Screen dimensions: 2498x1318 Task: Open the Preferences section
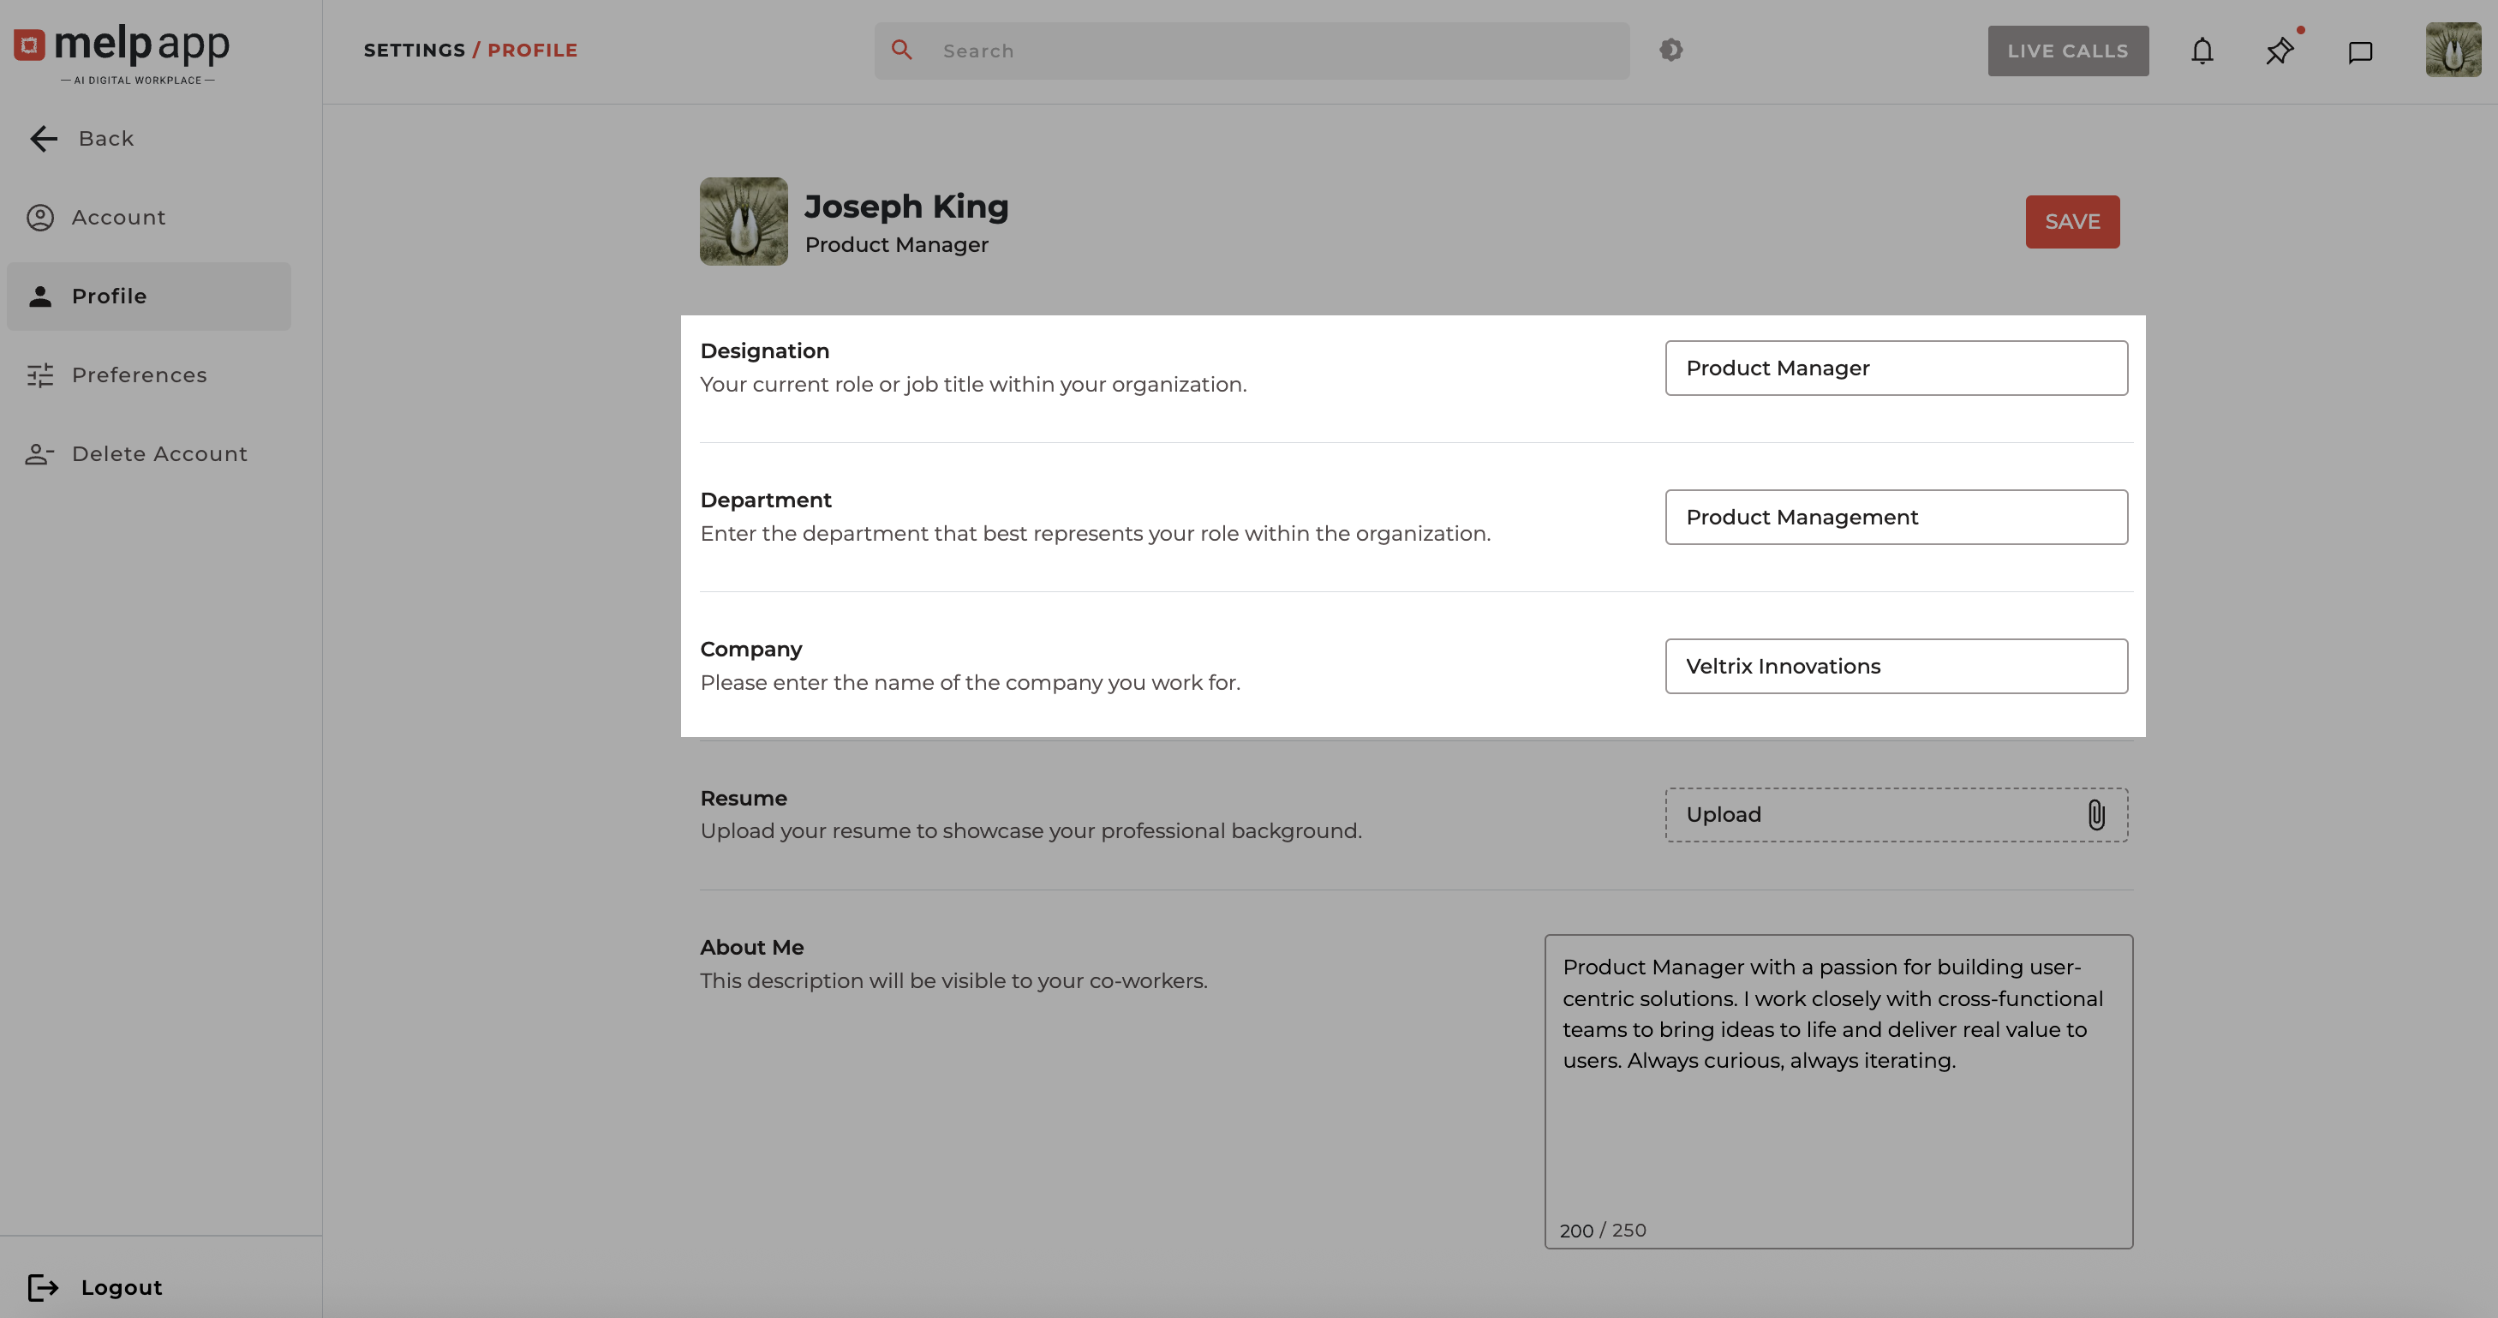coord(139,375)
